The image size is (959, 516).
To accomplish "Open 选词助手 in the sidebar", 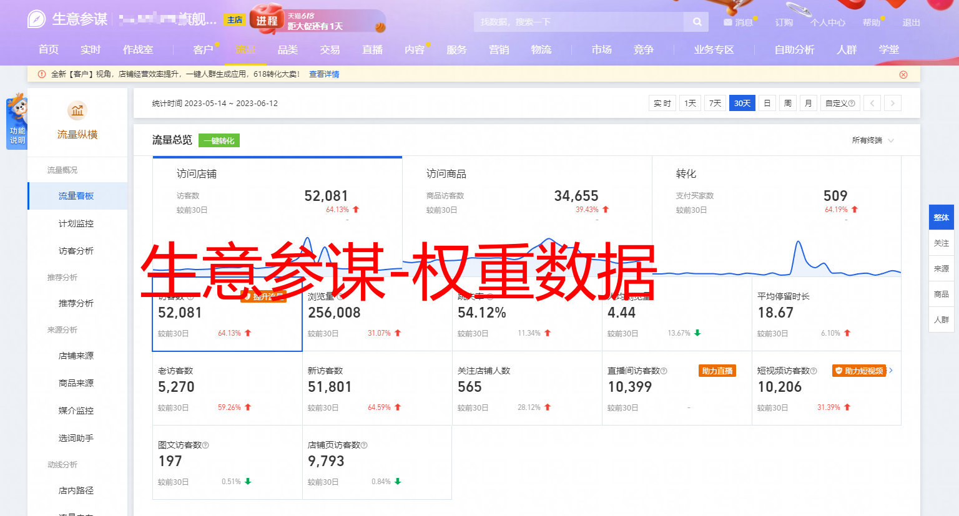I will (x=77, y=438).
